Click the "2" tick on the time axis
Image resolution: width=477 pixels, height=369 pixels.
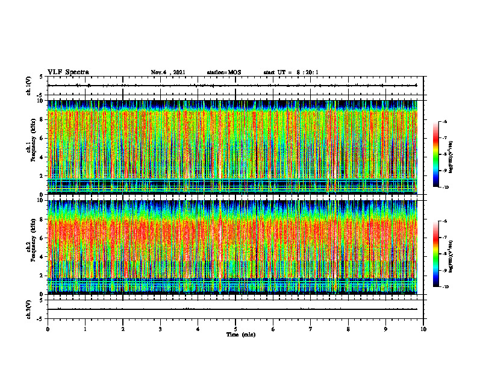123,329
